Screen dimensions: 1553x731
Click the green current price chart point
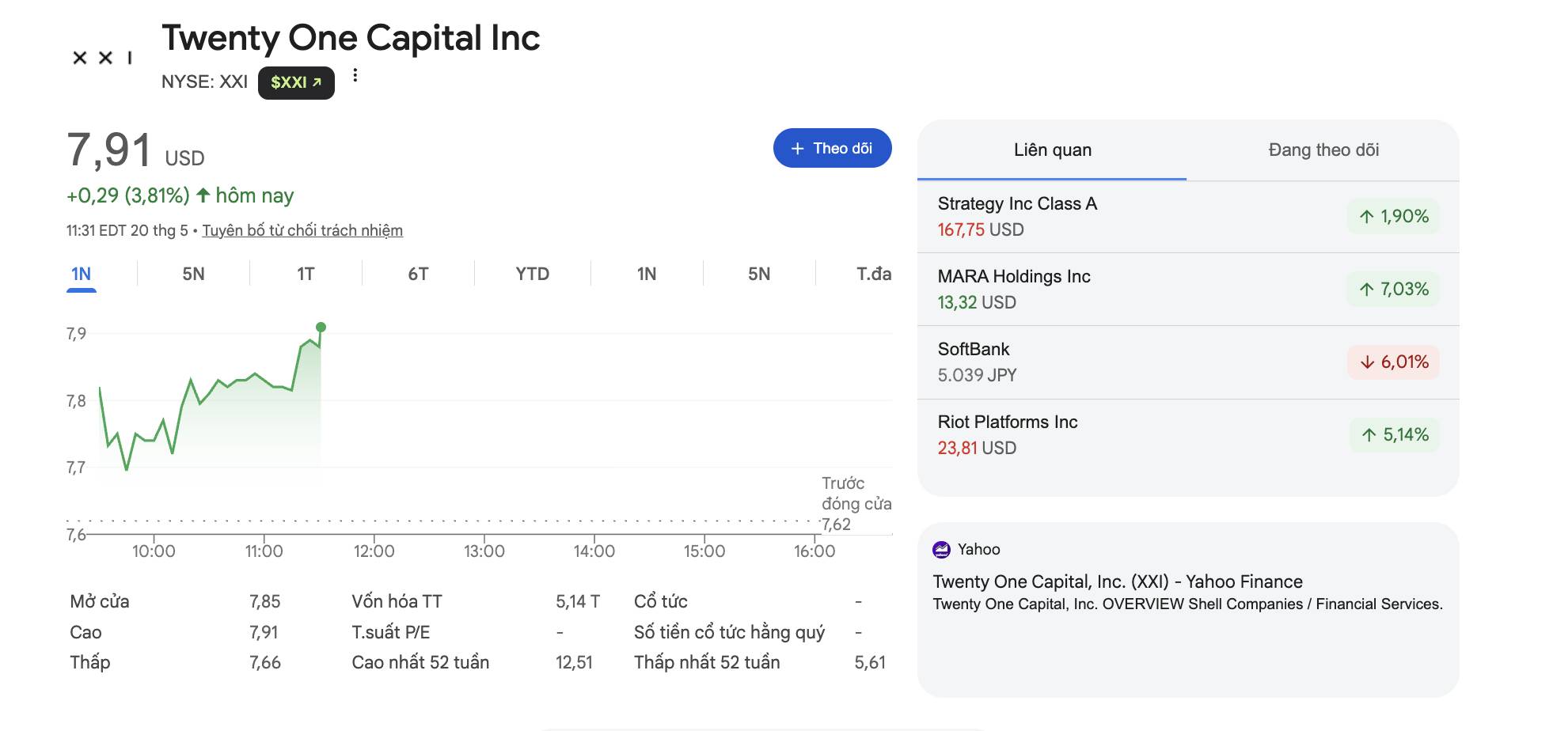pos(321,327)
